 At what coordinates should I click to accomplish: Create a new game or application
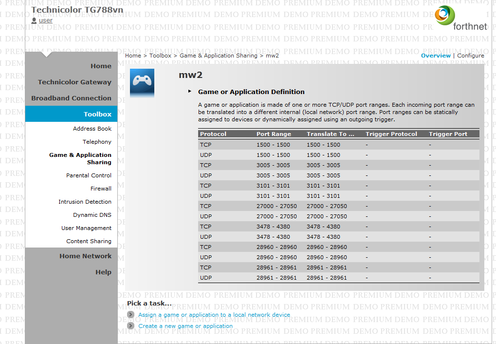(185, 325)
